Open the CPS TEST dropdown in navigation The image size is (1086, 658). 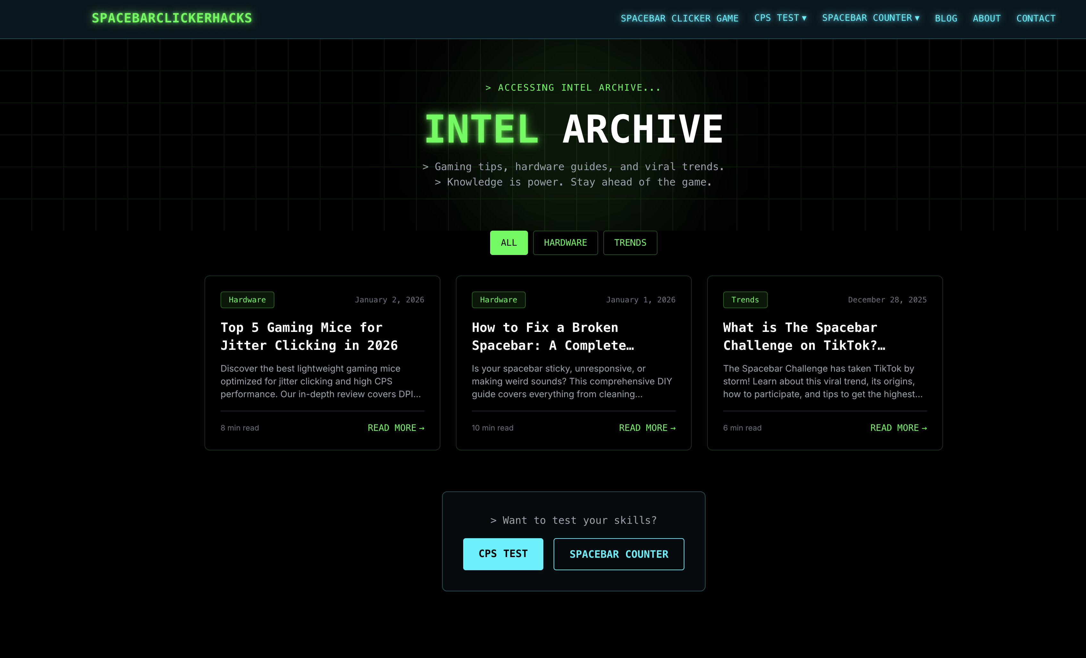point(780,18)
